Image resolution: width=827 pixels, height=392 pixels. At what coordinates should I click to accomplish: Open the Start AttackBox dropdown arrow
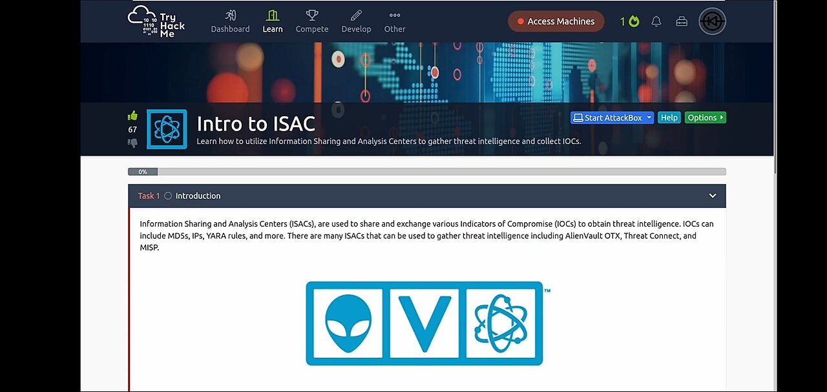(649, 118)
